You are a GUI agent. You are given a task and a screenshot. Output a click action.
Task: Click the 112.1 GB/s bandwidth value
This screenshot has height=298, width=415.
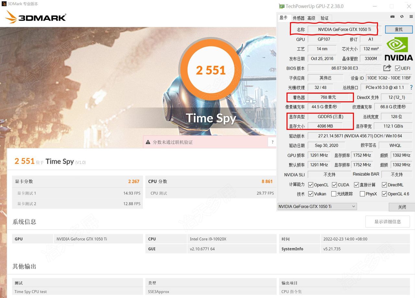point(393,126)
